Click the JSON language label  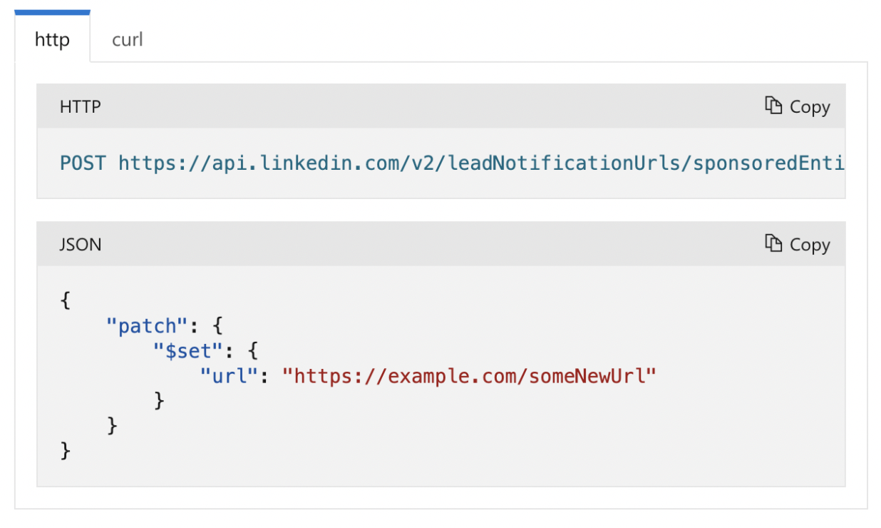[x=81, y=244]
